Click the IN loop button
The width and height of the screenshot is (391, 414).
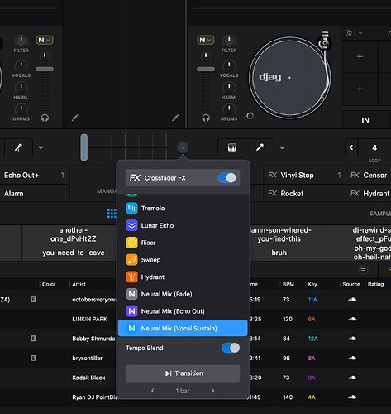[x=365, y=120]
